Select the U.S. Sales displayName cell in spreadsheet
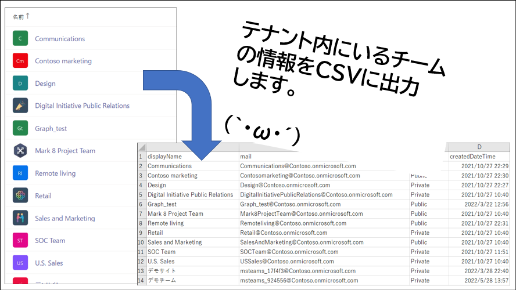 192,262
